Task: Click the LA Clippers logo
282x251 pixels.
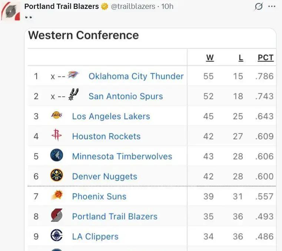Action: pyautogui.click(x=57, y=236)
